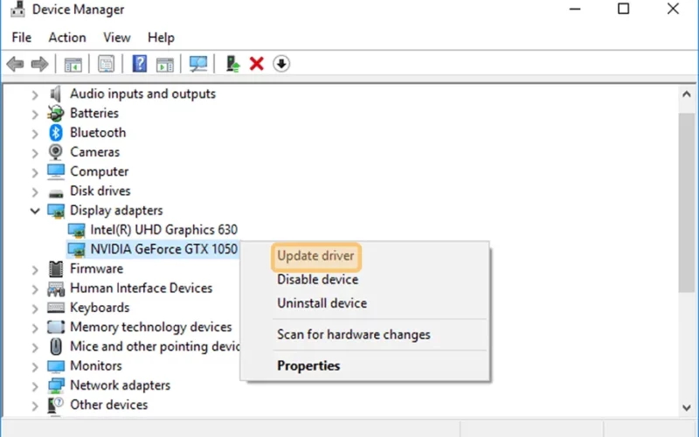Select the Network adapters label

click(x=120, y=385)
